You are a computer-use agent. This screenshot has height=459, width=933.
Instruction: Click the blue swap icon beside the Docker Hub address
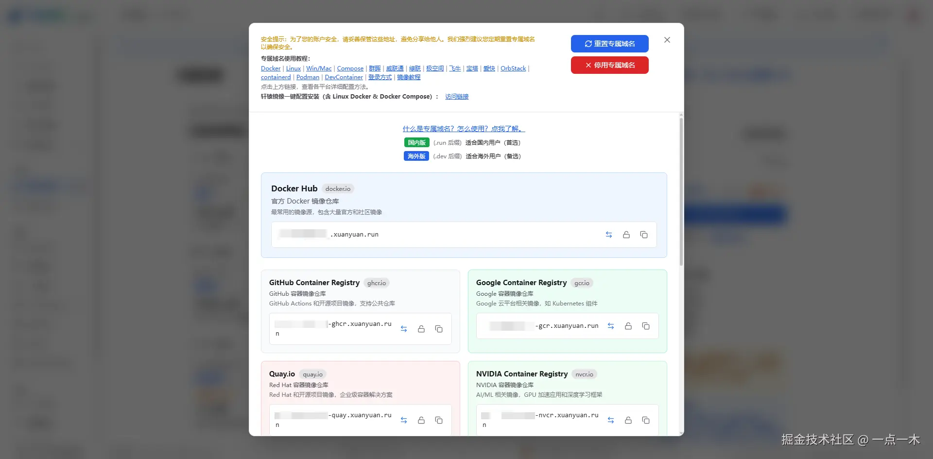[608, 235]
